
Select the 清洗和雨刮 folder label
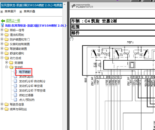pyautogui.click(x=17, y=35)
